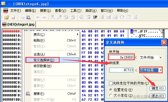Click the open file folder icon
Image resolution: width=168 pixels, height=102 pixels.
[7, 17]
